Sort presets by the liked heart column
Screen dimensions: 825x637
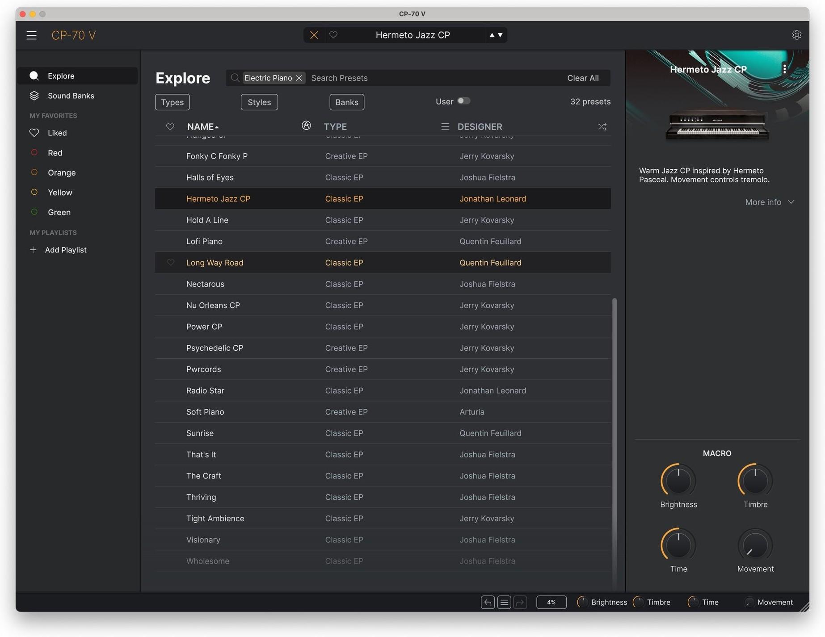[170, 127]
